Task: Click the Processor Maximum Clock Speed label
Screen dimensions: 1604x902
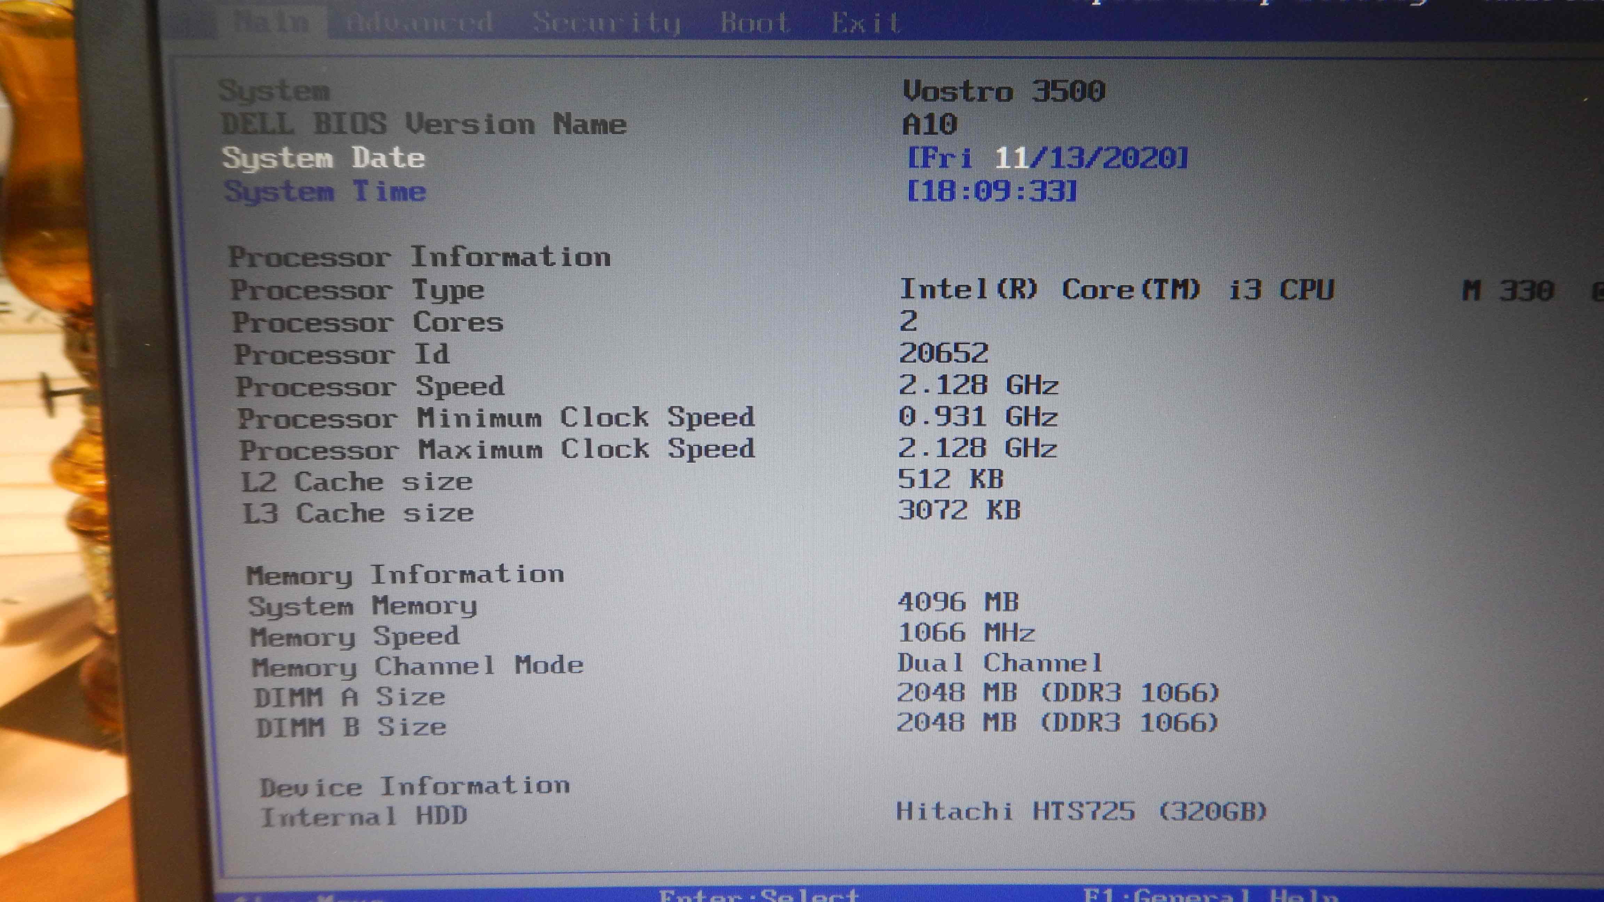Action: [497, 450]
